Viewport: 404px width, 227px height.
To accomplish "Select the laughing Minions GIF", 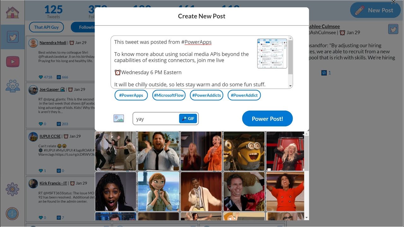I will [244, 151].
